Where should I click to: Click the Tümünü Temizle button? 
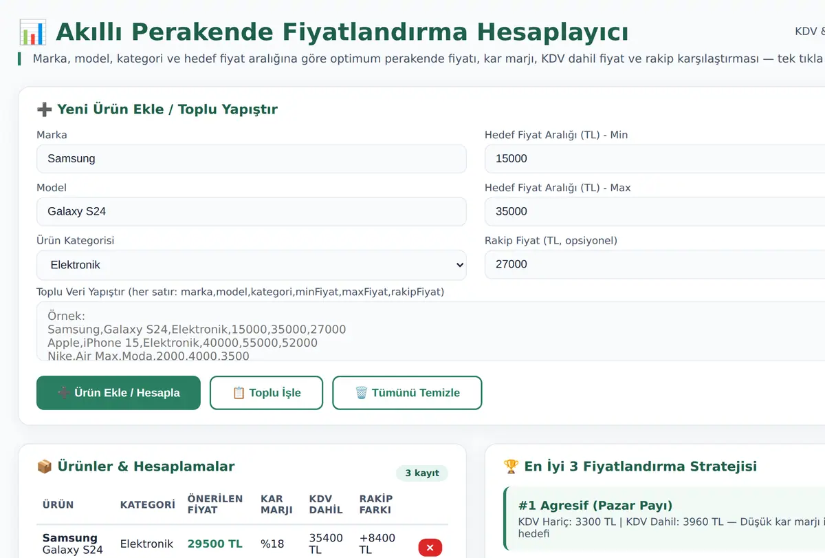(407, 393)
